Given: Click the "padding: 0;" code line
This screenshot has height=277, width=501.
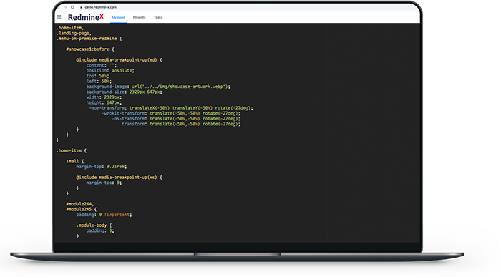Looking at the screenshot, I should (x=100, y=230).
